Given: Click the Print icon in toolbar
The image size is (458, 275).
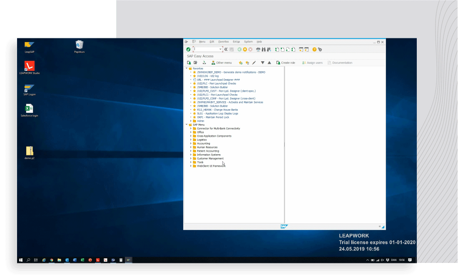Looking at the screenshot, I should pyautogui.click(x=258, y=49).
